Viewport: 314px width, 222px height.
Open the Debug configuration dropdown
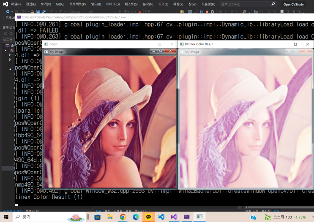click(x=78, y=11)
